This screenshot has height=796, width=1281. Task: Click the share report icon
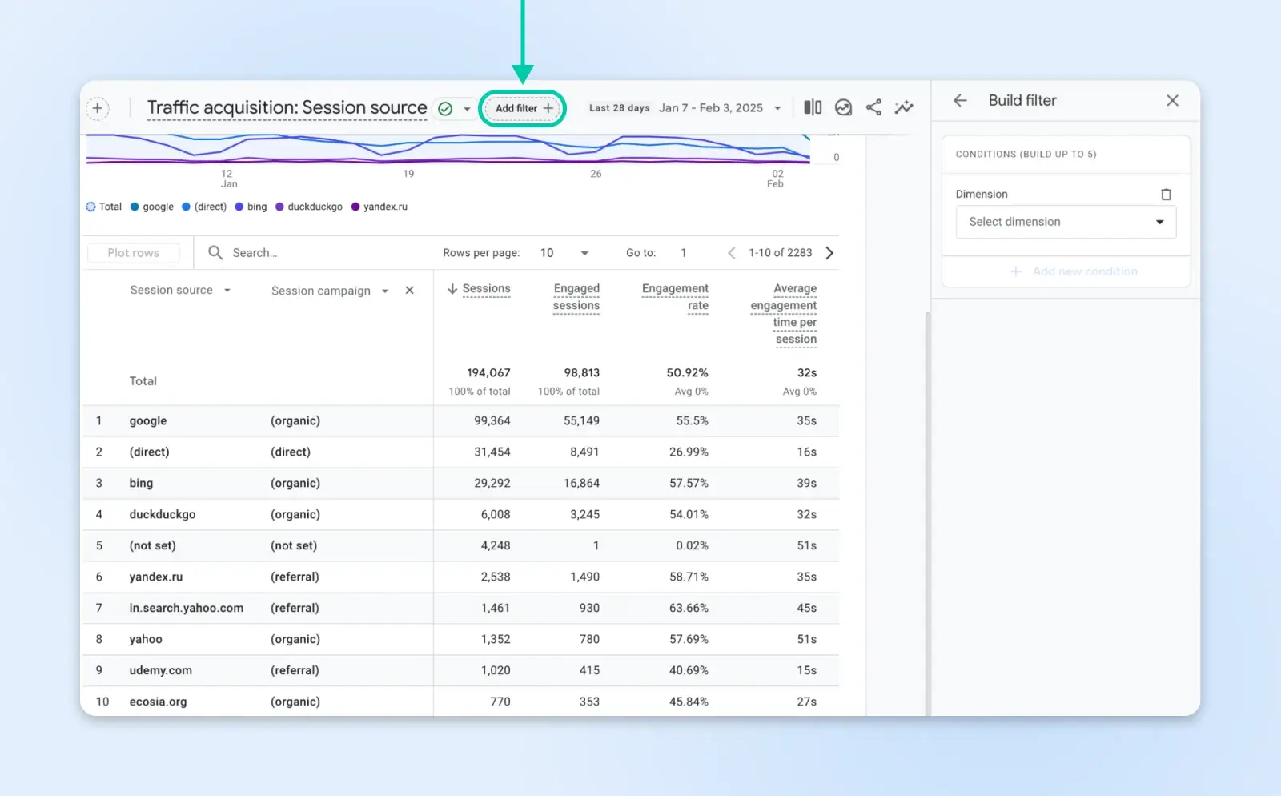click(x=873, y=107)
